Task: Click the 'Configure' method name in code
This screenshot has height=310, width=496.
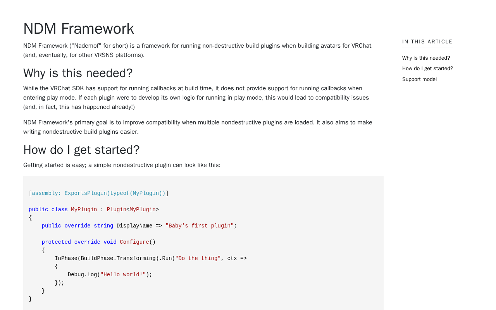Action: tap(134, 242)
